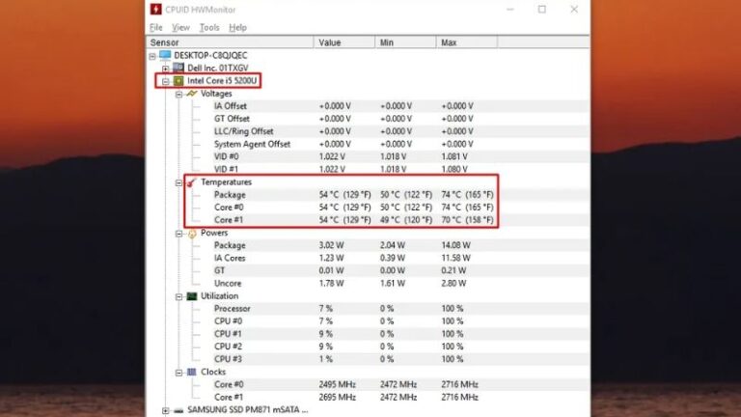Select the Uncore power row
Screen dimensions: 741x417
[369, 283]
